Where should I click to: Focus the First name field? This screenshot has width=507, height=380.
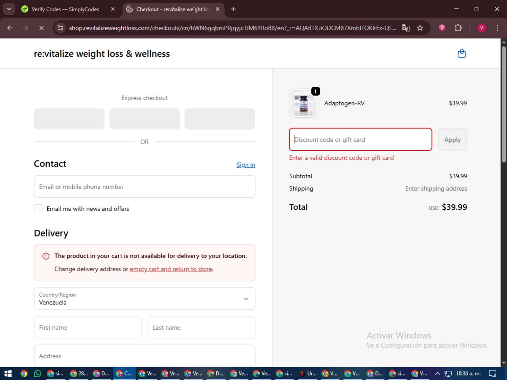(88, 327)
